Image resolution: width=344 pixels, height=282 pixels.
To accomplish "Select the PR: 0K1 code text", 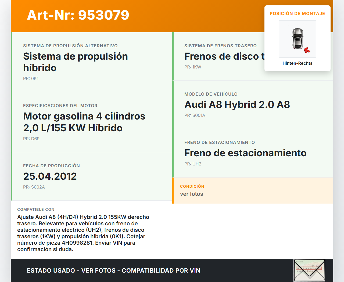I will [x=31, y=78].
